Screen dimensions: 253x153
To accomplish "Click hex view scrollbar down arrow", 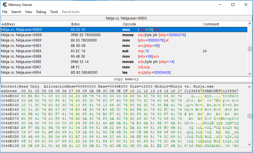I will pyautogui.click(x=250, y=145).
